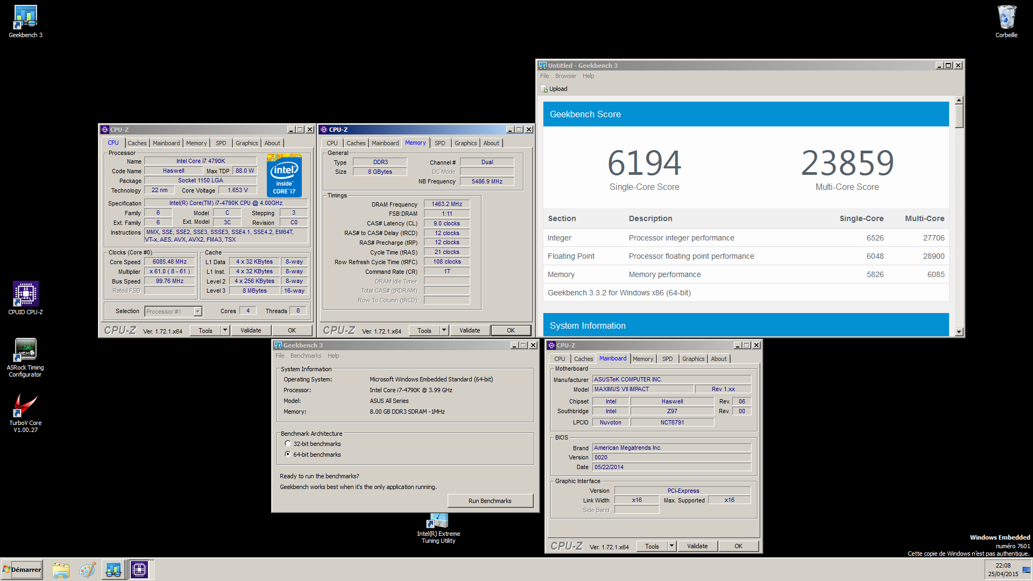Click the DRAM Frequency 1463.2 MHz field
1033x581 pixels.
coord(447,204)
